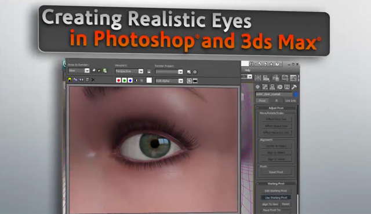Screen dimensions: 371x214
Task: Toggle Affect Pivot Only
Action: (276, 119)
